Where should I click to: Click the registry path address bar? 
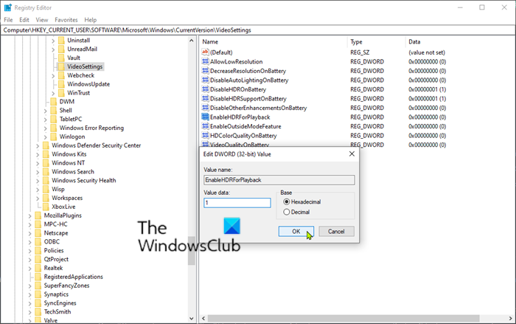(x=258, y=30)
